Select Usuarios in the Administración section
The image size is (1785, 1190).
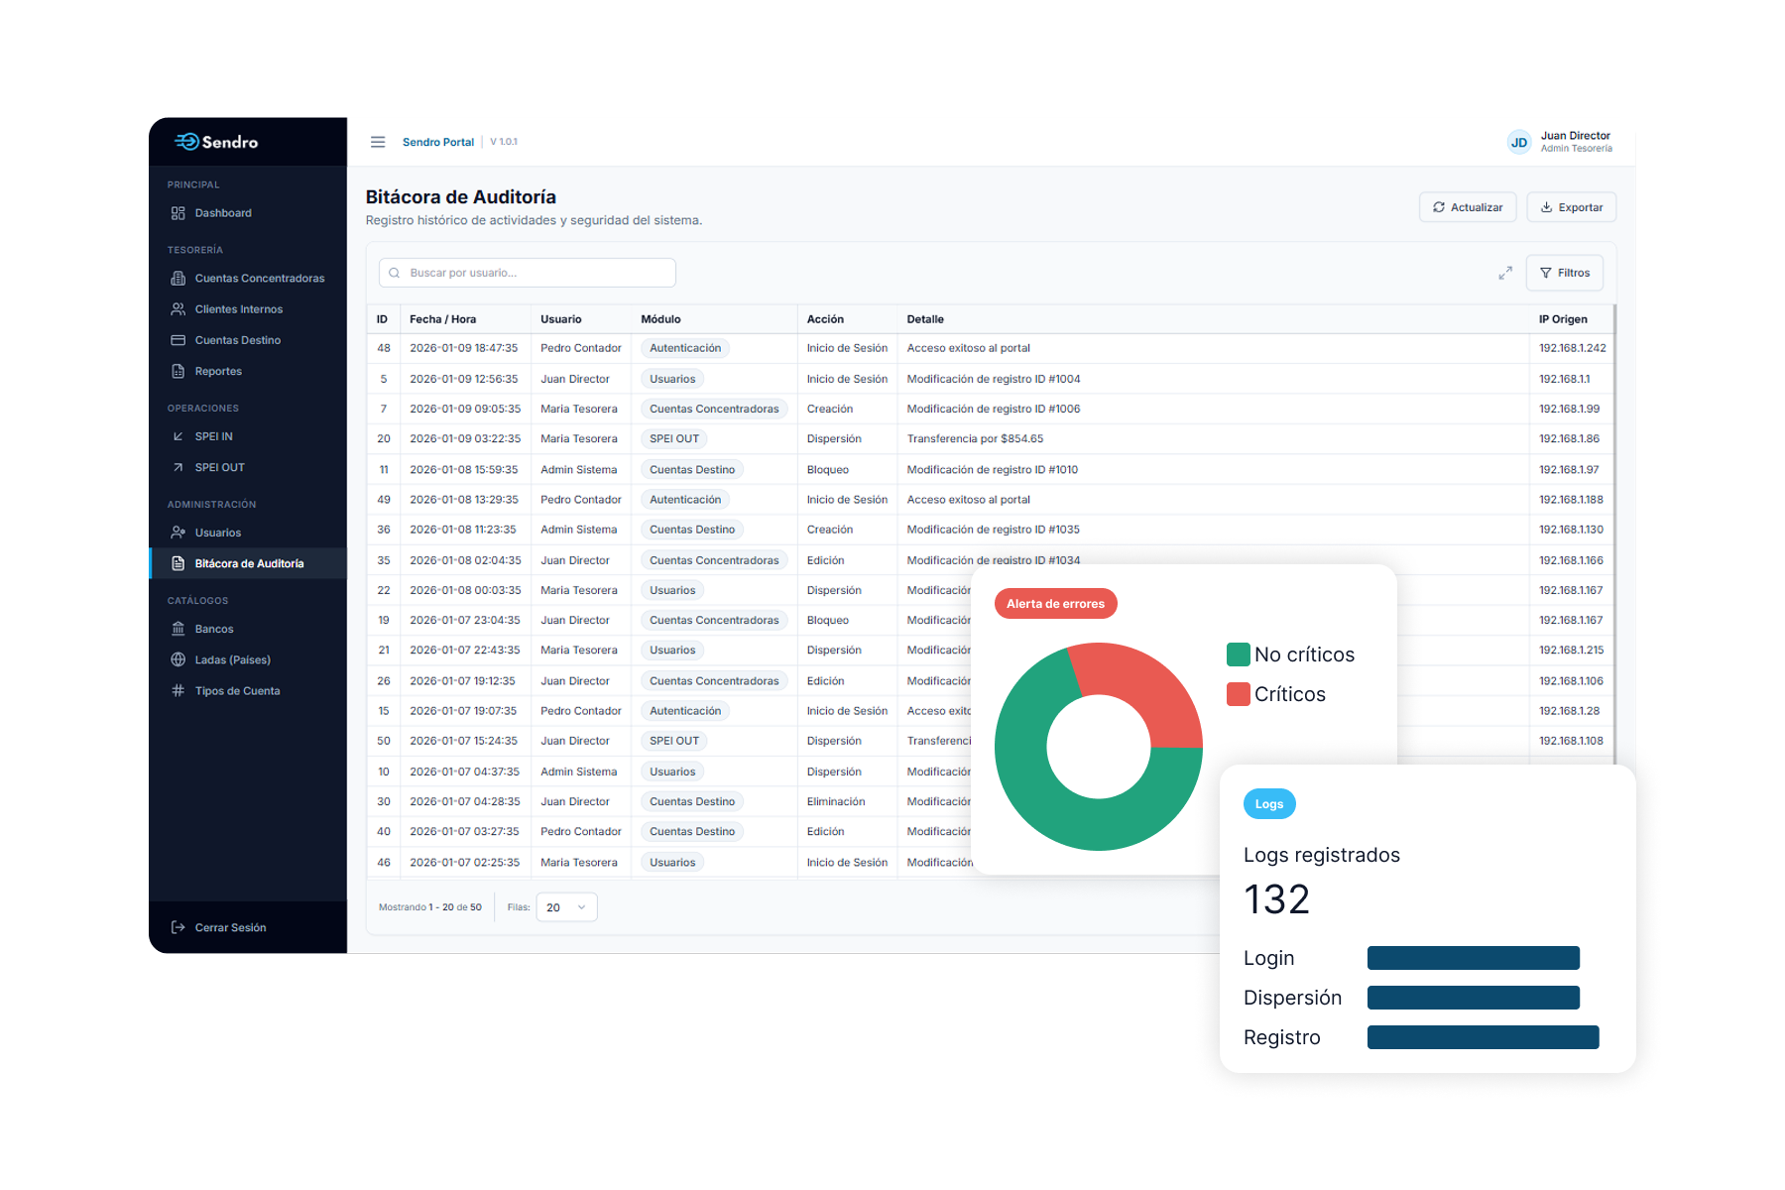pyautogui.click(x=218, y=533)
